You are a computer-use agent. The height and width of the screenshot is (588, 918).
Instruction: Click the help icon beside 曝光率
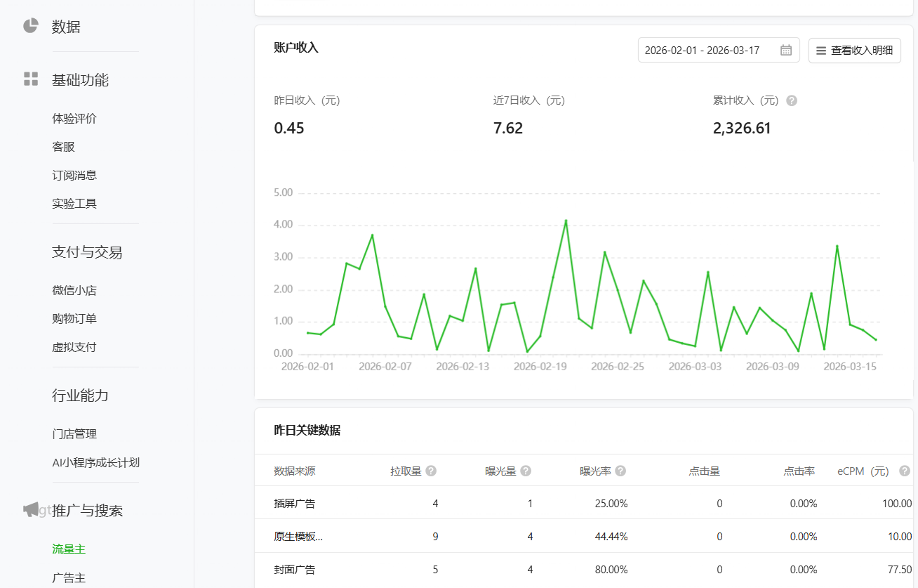point(621,471)
